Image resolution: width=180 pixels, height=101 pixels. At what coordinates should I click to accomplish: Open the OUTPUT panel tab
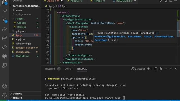(x=69, y=69)
